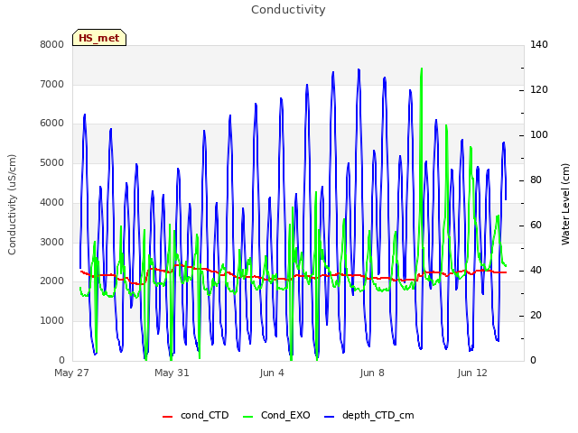Click the 2000 left axis value

point(52,281)
